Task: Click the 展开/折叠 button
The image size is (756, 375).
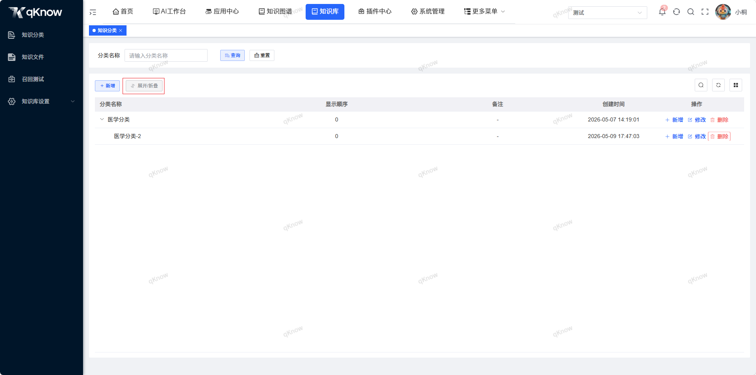Action: pyautogui.click(x=144, y=86)
